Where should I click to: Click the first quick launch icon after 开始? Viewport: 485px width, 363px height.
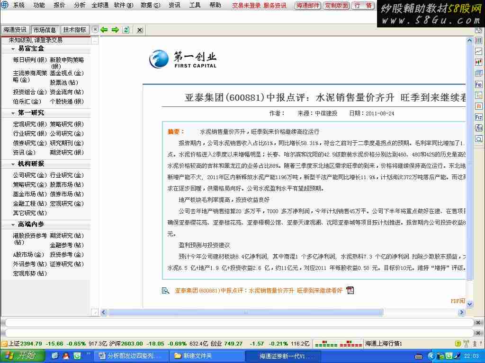(x=55, y=356)
